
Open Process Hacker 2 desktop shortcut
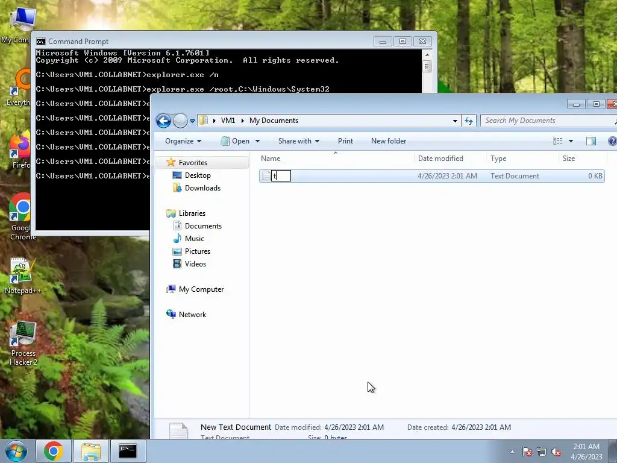click(23, 343)
